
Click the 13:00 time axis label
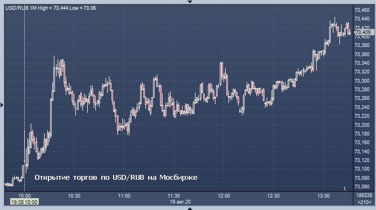[324, 196]
